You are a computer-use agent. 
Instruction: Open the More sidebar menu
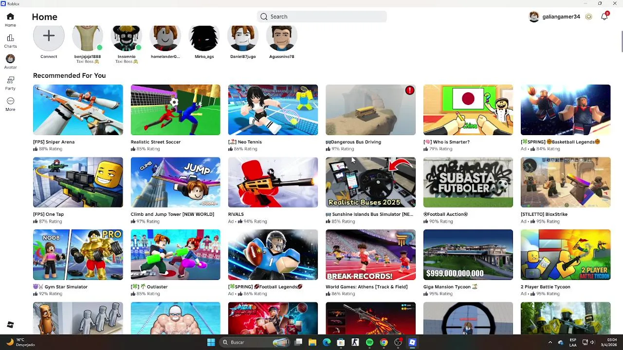10,101
